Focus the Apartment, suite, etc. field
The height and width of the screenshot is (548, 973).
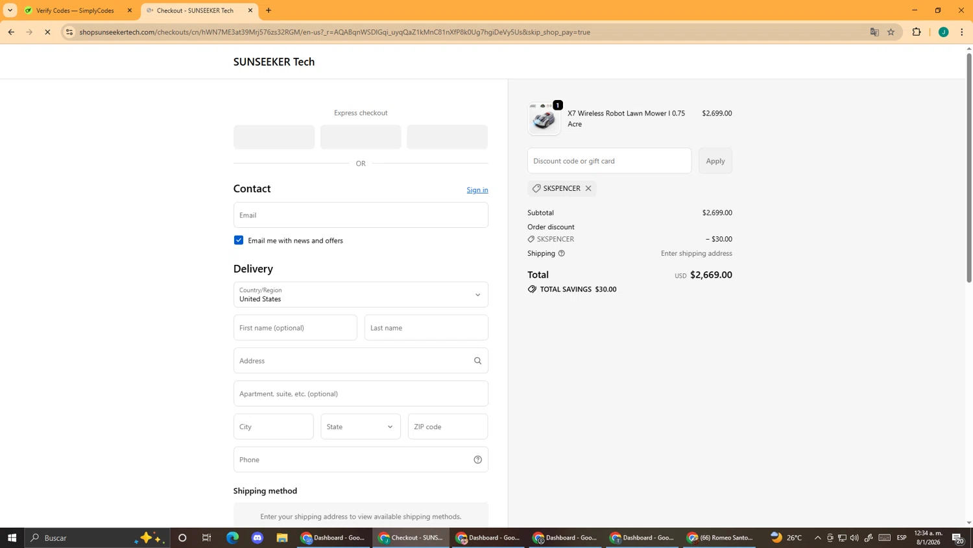[x=361, y=393]
